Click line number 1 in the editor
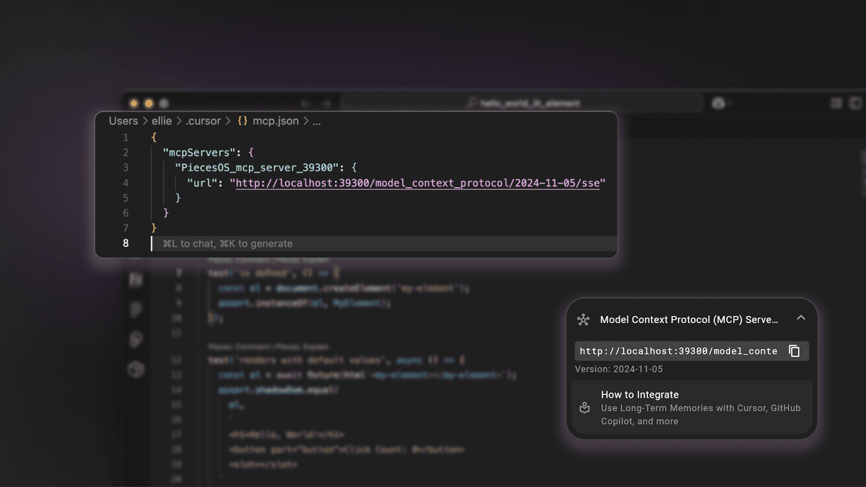 (x=126, y=137)
